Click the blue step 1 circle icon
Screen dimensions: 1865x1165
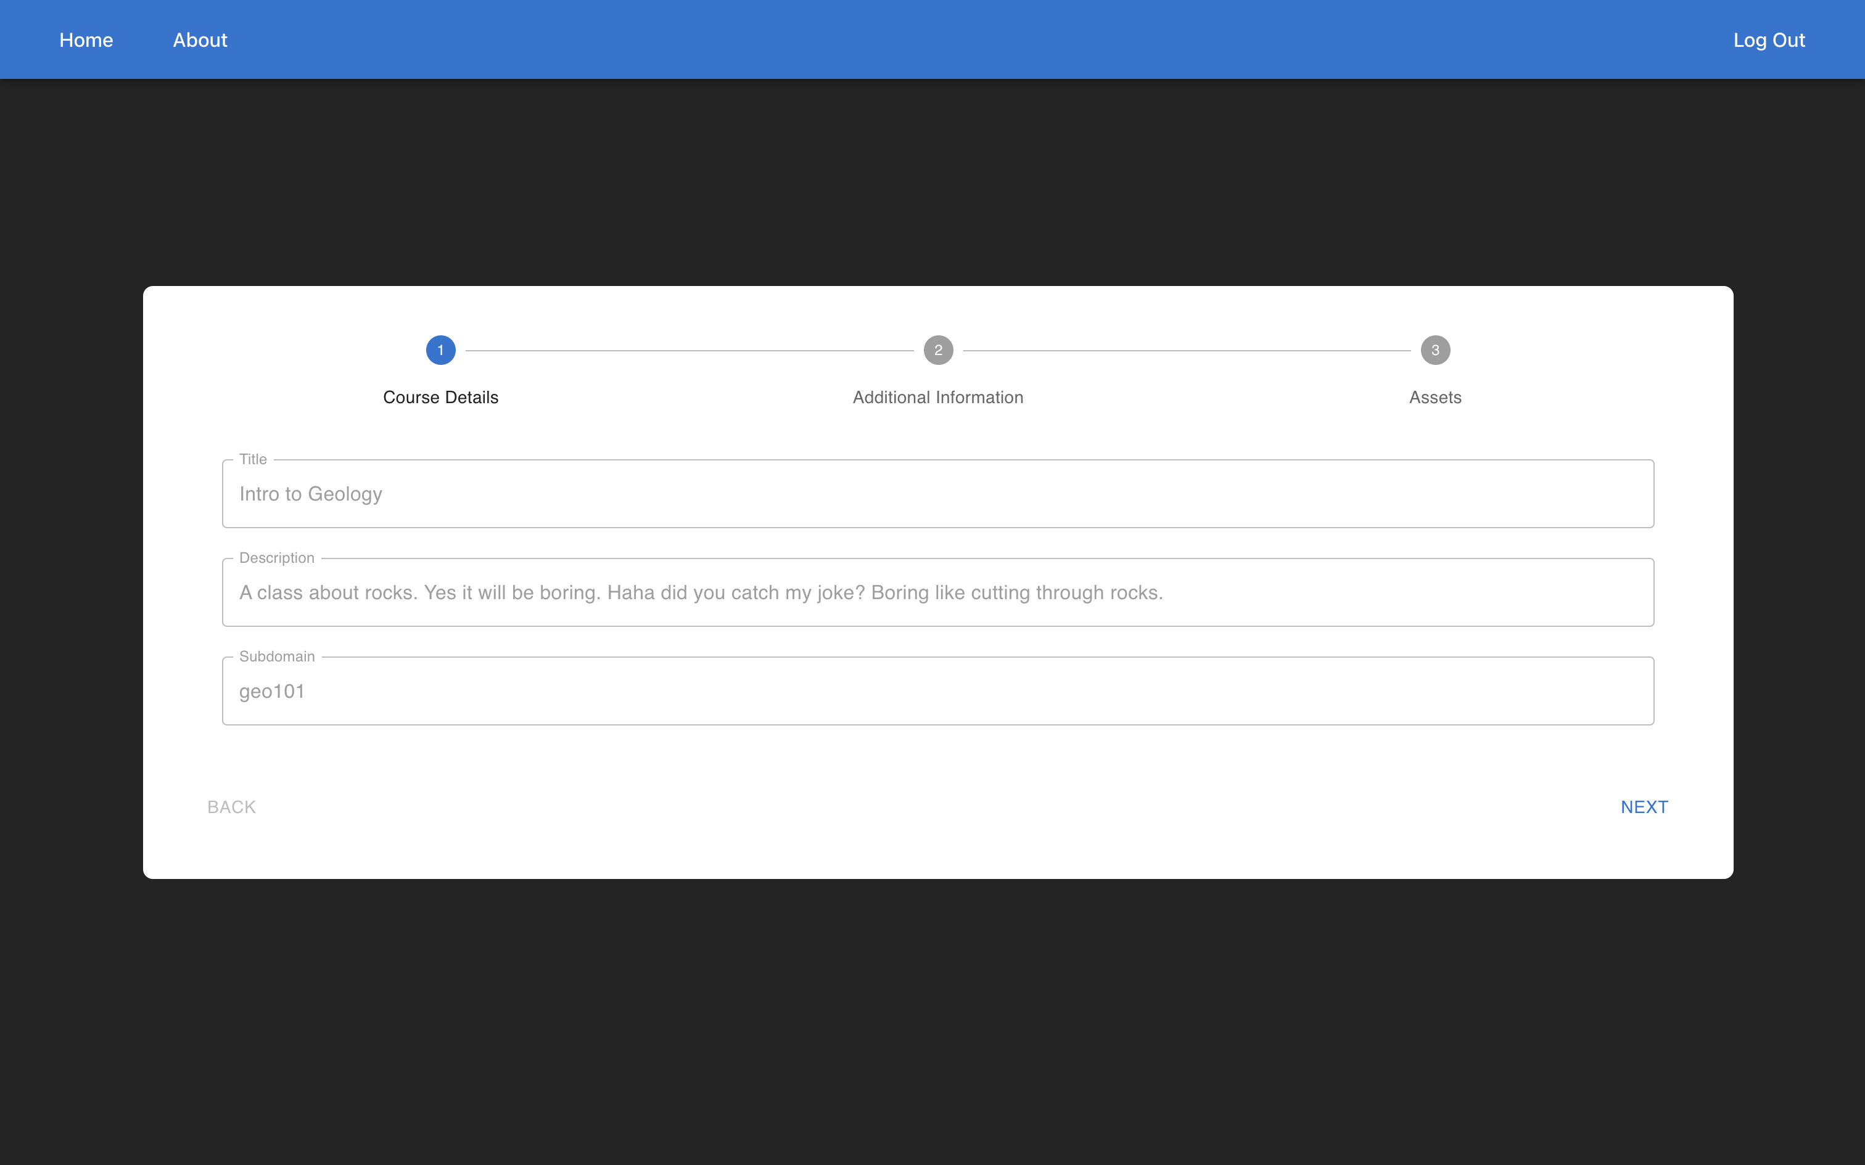tap(441, 350)
